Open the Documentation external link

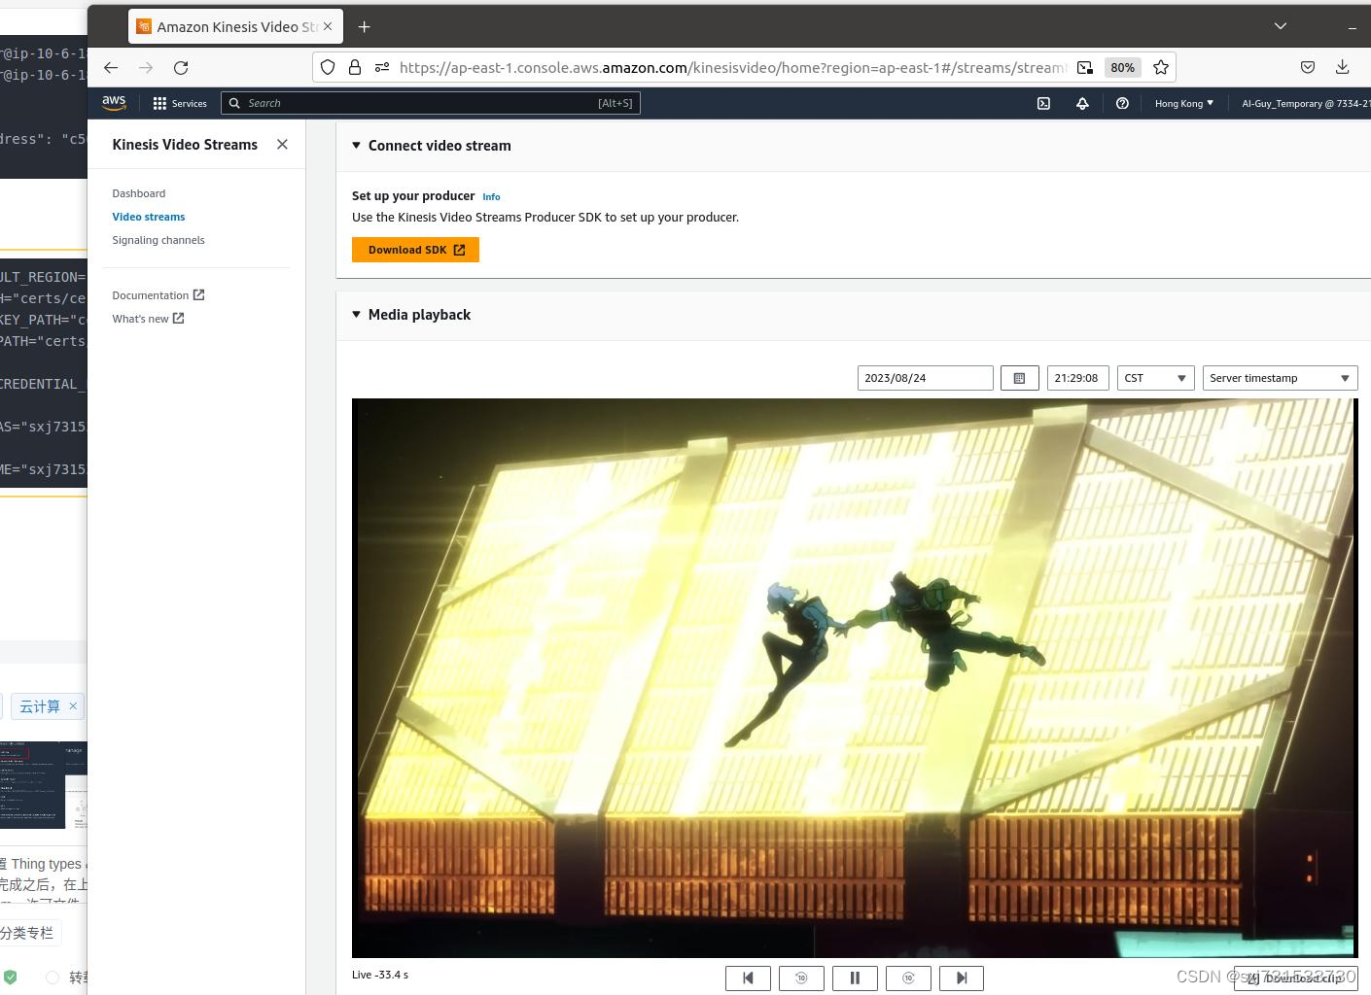pos(158,295)
